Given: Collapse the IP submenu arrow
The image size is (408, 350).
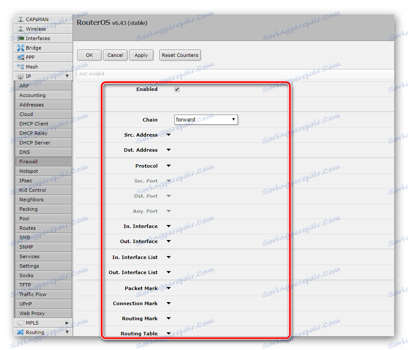Looking at the screenshot, I should pyautogui.click(x=67, y=76).
